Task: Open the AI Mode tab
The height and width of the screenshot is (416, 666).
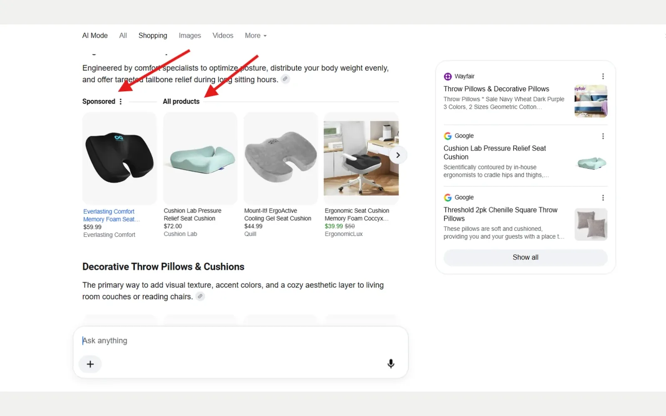Action: [x=95, y=36]
